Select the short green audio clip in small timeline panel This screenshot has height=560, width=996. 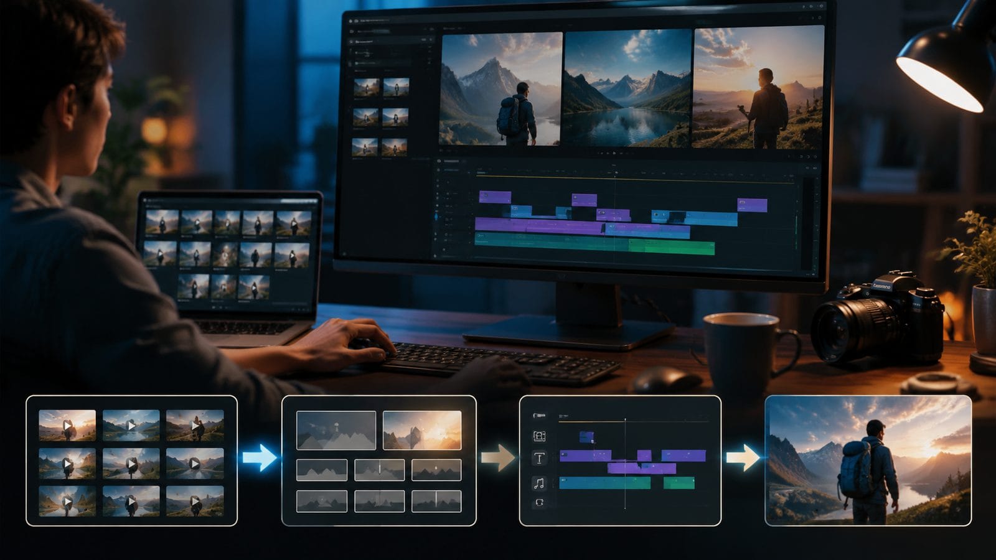coord(679,482)
